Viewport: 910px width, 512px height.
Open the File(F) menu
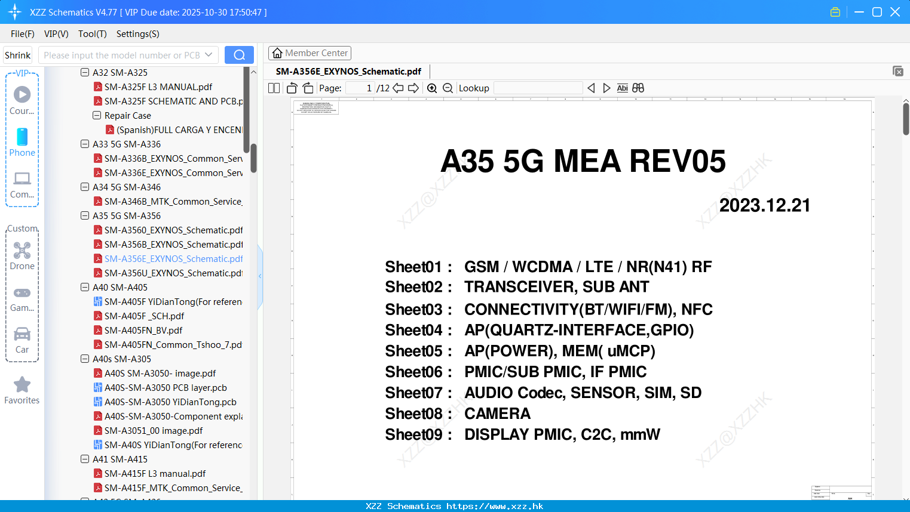coord(23,33)
